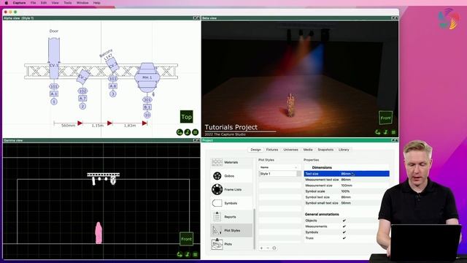Click the lit figure on Beta view stage

(x=290, y=105)
